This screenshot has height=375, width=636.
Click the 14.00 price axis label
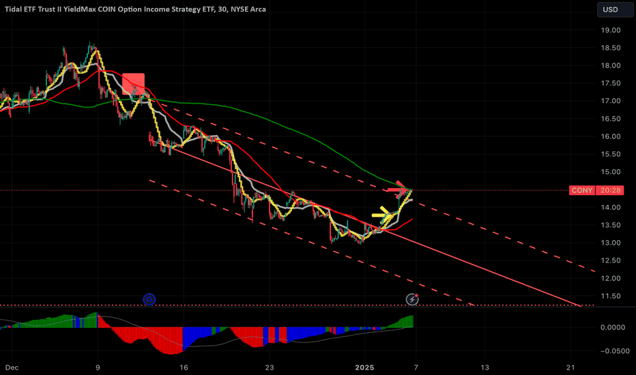point(611,207)
